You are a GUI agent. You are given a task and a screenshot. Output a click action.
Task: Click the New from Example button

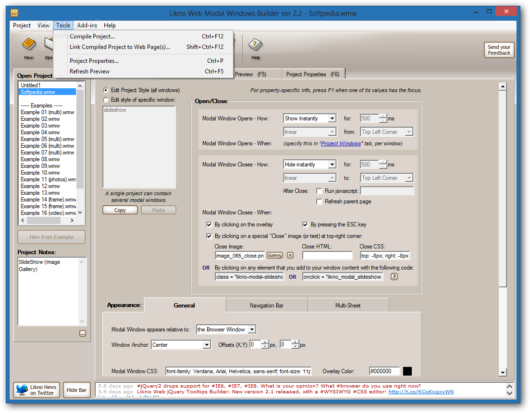point(51,237)
